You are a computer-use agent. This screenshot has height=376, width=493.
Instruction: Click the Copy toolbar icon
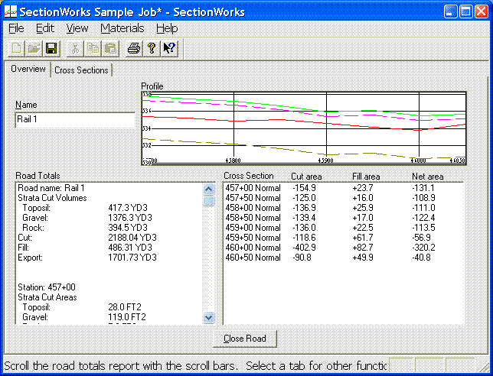pos(93,48)
